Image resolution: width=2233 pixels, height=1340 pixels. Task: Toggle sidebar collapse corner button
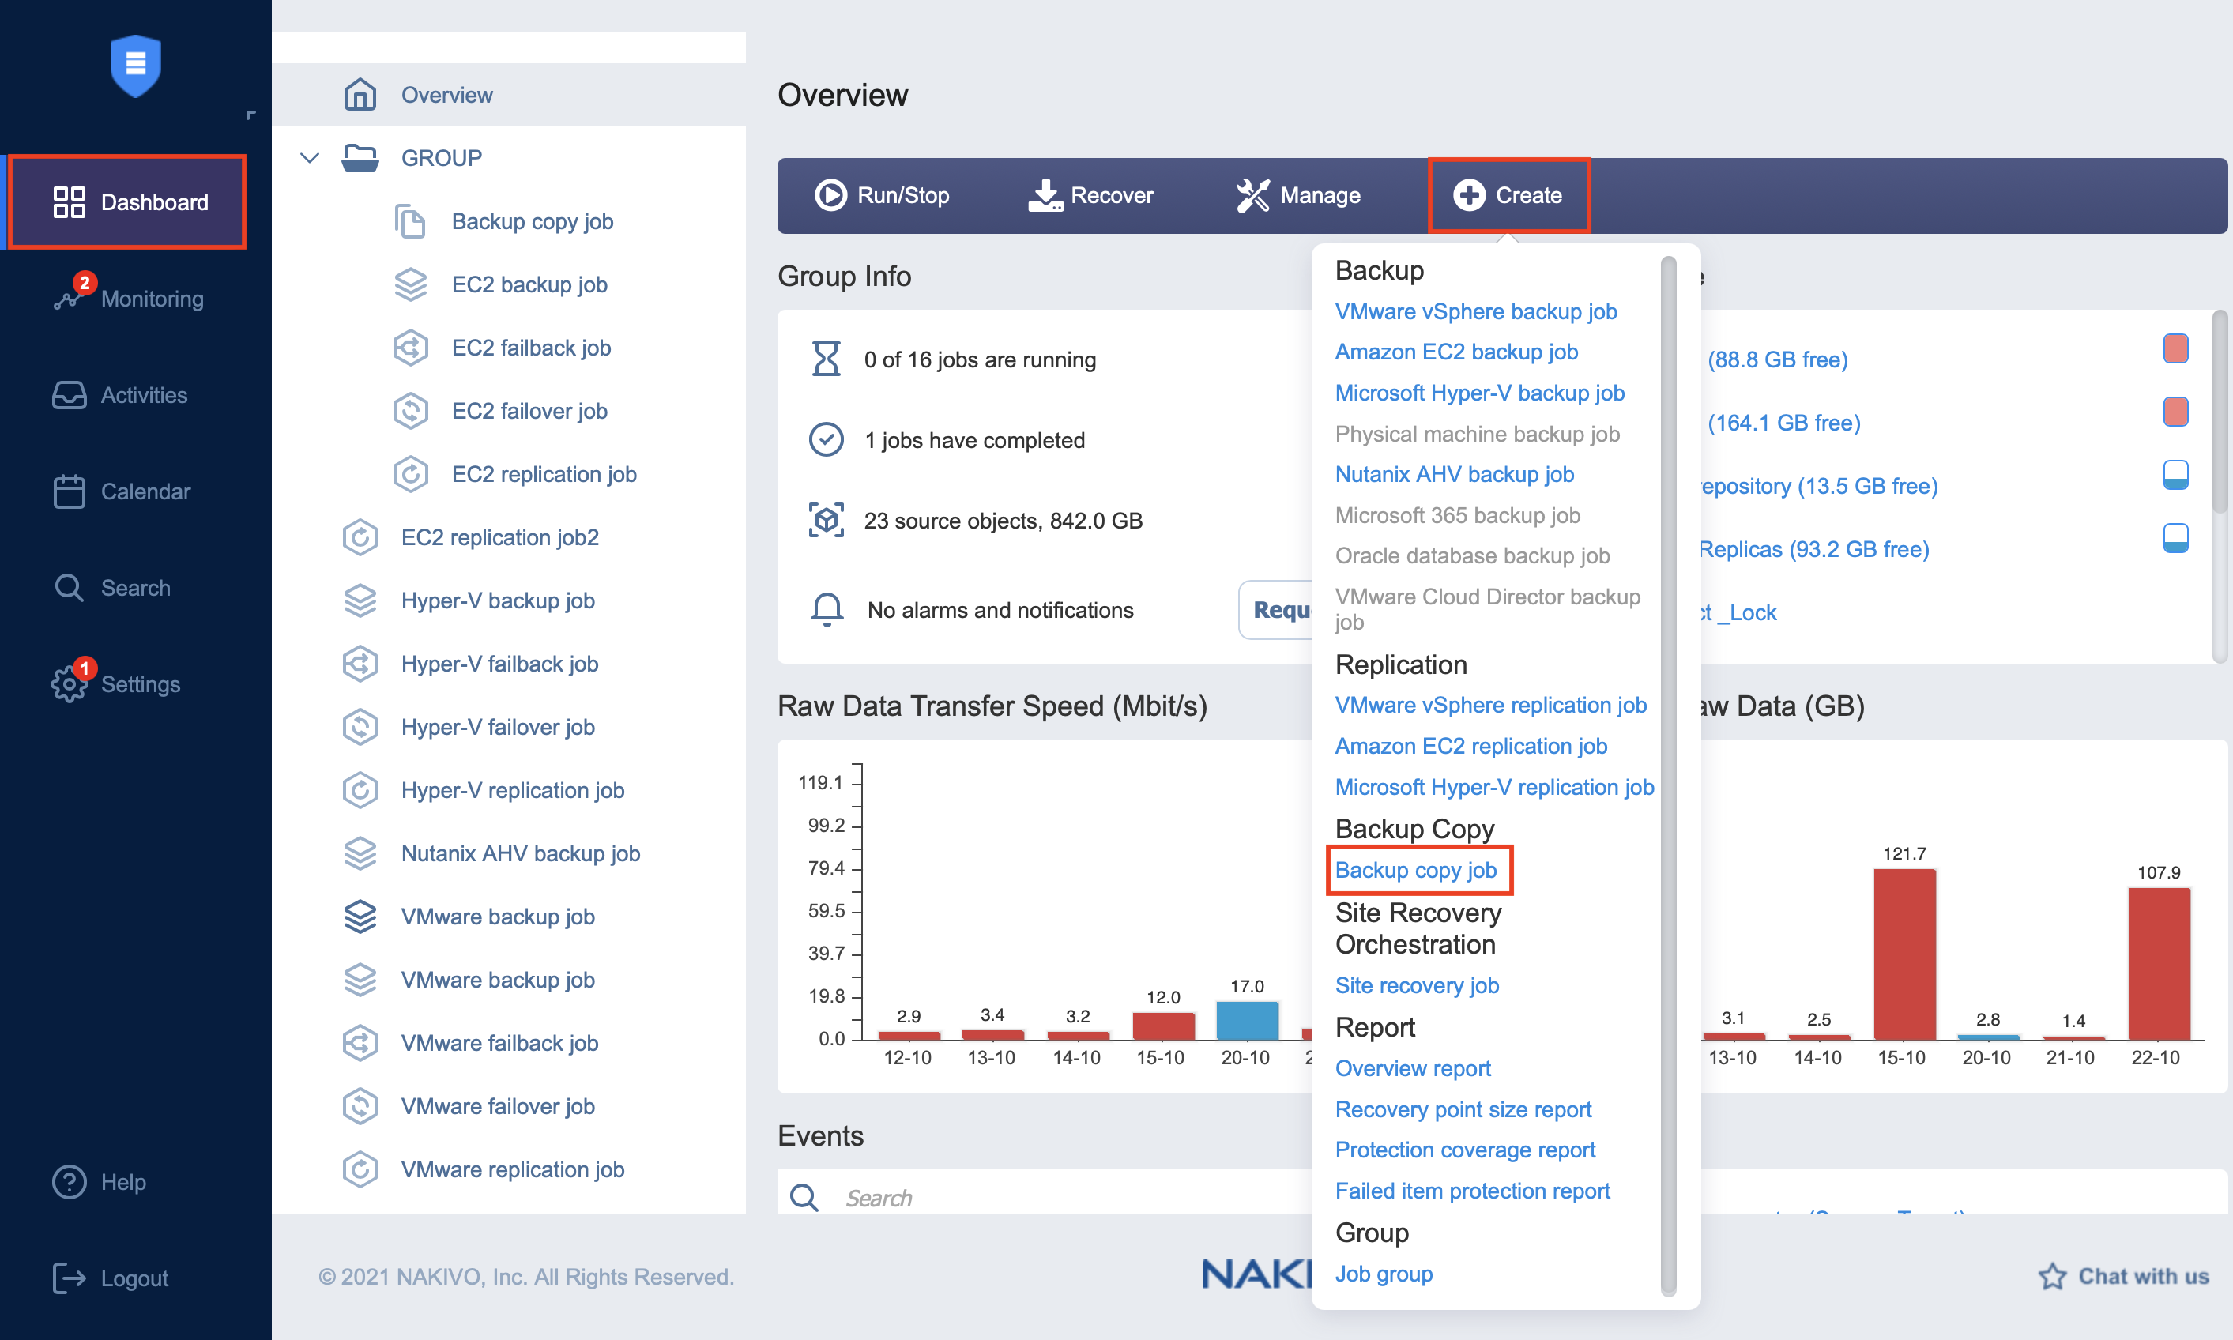[251, 115]
